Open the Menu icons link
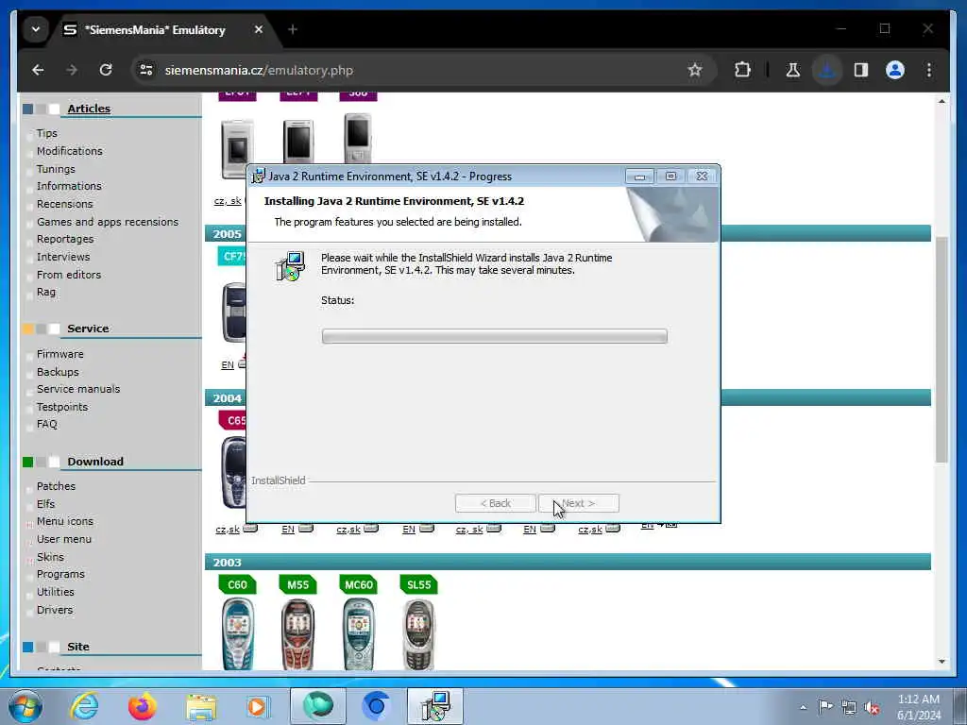Screen dimensions: 967x725 65,521
